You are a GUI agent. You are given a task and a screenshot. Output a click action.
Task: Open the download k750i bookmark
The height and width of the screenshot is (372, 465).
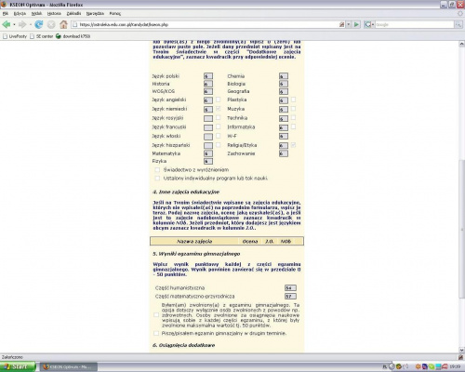[x=73, y=36]
